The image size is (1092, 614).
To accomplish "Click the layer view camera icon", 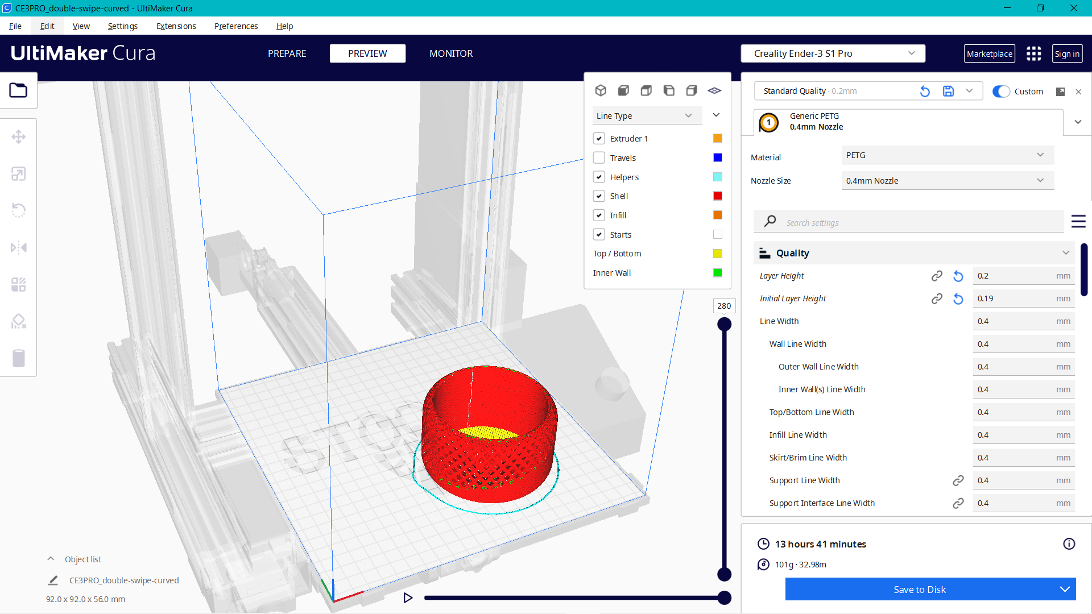I will 714,90.
